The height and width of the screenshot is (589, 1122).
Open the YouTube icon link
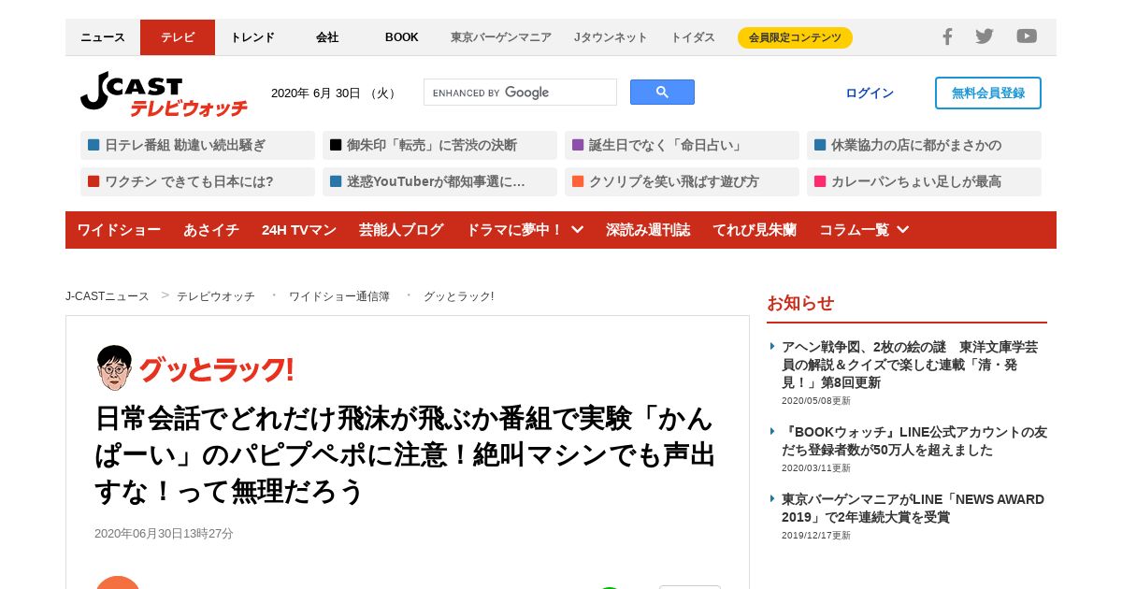[1027, 36]
